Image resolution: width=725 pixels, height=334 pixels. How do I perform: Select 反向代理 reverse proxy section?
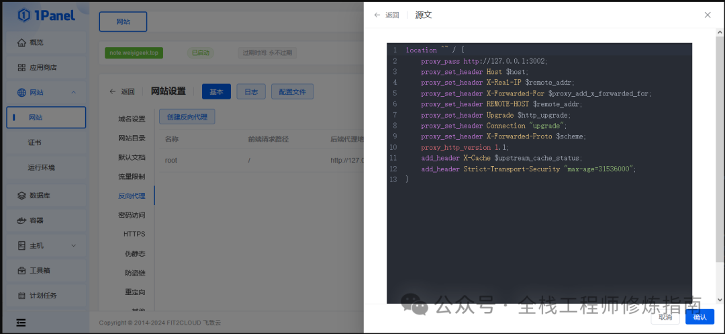[132, 196]
